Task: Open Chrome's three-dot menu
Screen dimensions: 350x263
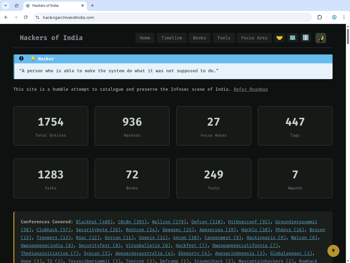Action: pyautogui.click(x=344, y=17)
